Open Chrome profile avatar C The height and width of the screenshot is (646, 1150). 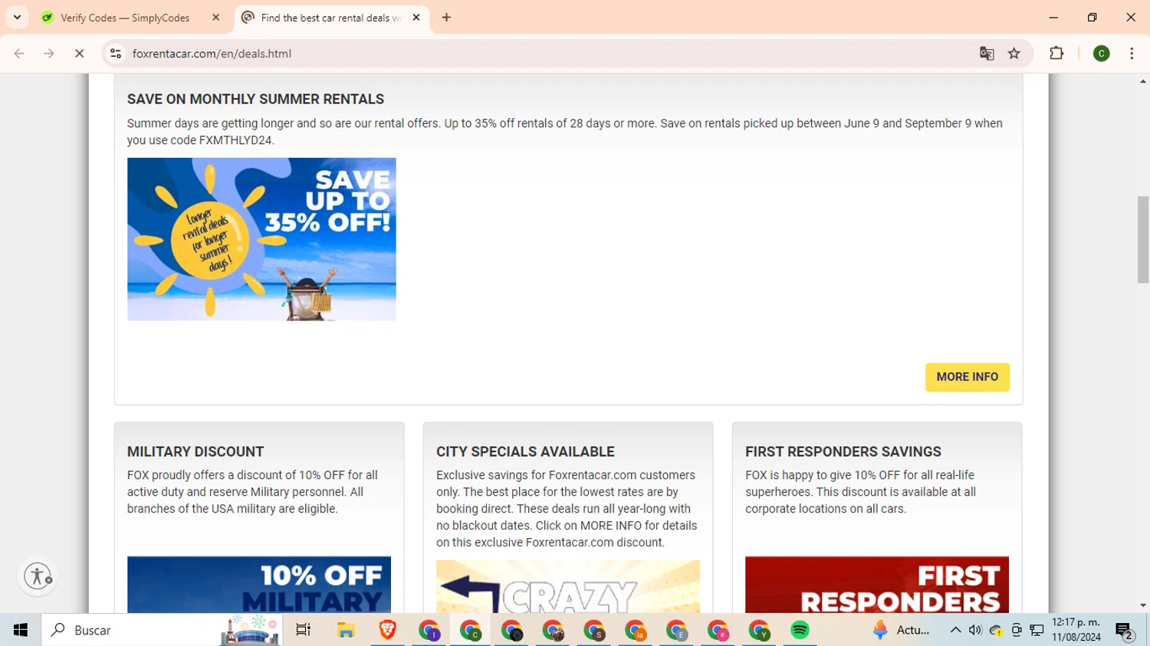(1102, 54)
